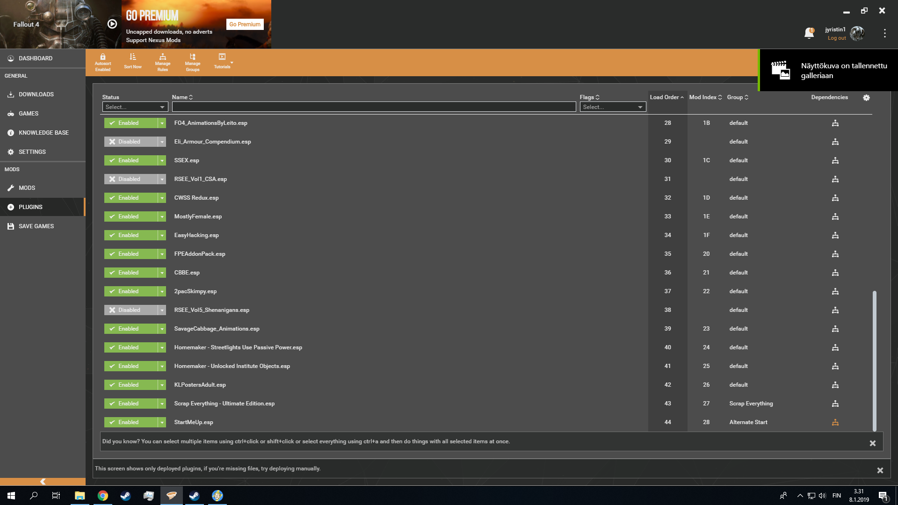Image resolution: width=898 pixels, height=505 pixels.
Task: Expand status dropdown arrow for StartMeUp.esp
Action: [162, 422]
